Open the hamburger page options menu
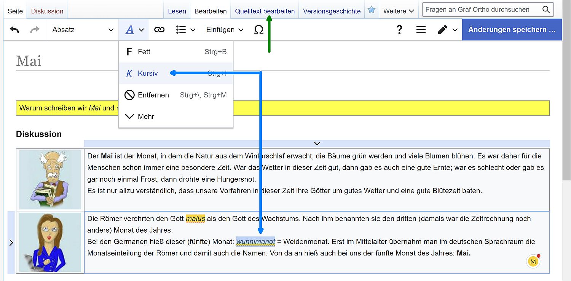Viewport: 571px width, 281px height. 421,30
